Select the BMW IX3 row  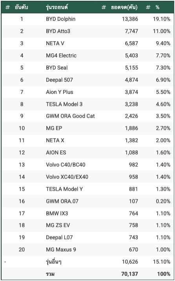(x=87, y=213)
